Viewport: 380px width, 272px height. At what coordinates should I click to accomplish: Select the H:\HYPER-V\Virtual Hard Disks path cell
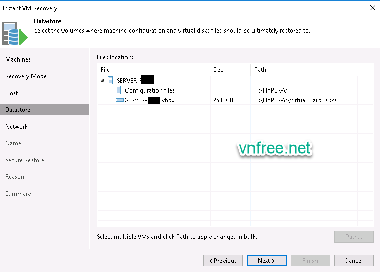(x=295, y=100)
